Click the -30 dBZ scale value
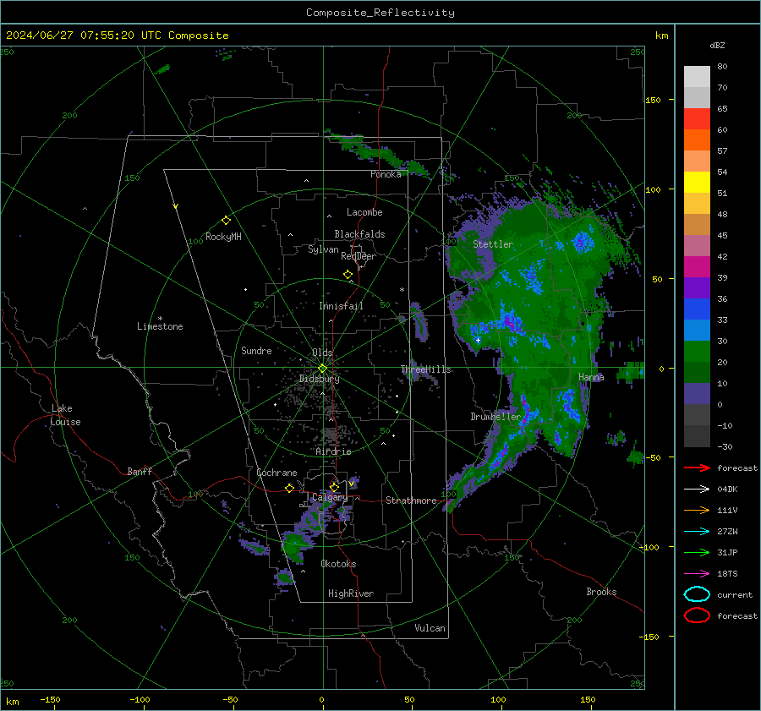761x711 pixels. [x=725, y=446]
